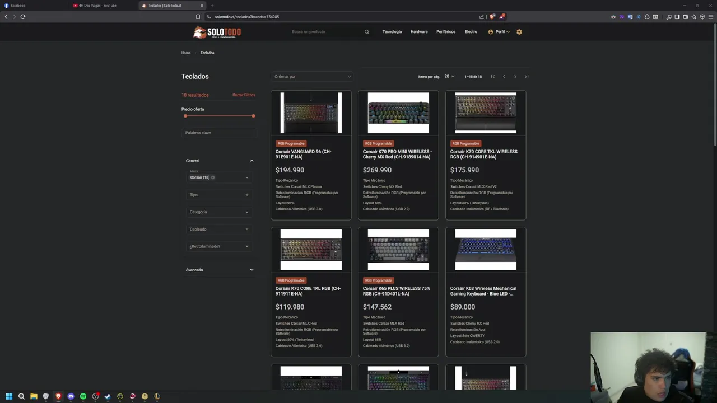Screen dimensions: 717x403
Task: Open Windows Start menu
Action: [x=9, y=396]
